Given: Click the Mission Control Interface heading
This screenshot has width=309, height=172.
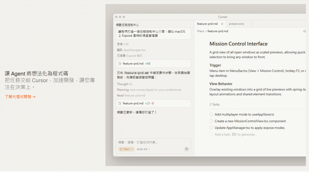Looking at the screenshot, I should [x=238, y=44].
